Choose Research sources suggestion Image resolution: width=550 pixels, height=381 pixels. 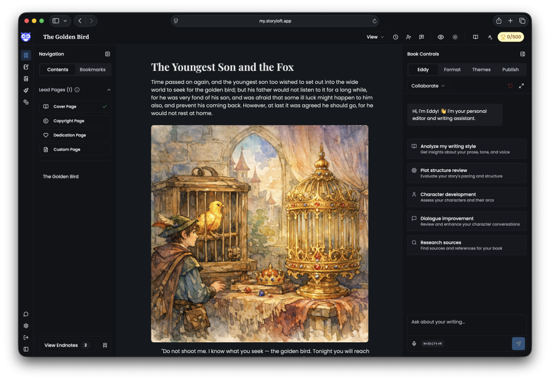tap(467, 245)
